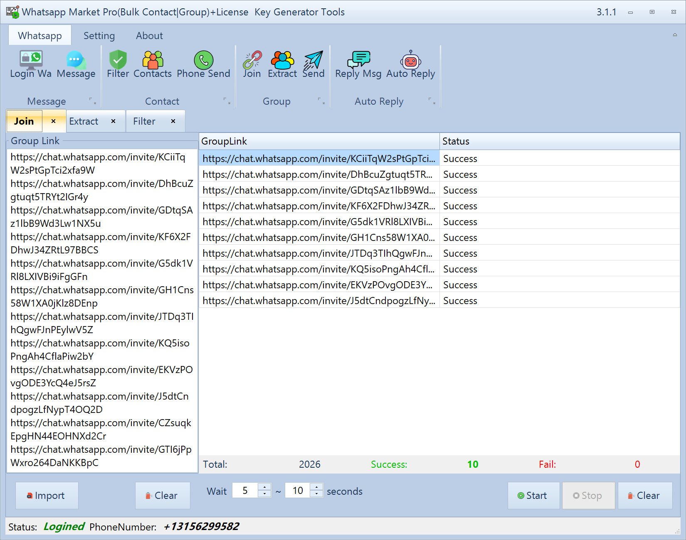Increase the minimum wait seconds value

coord(265,487)
